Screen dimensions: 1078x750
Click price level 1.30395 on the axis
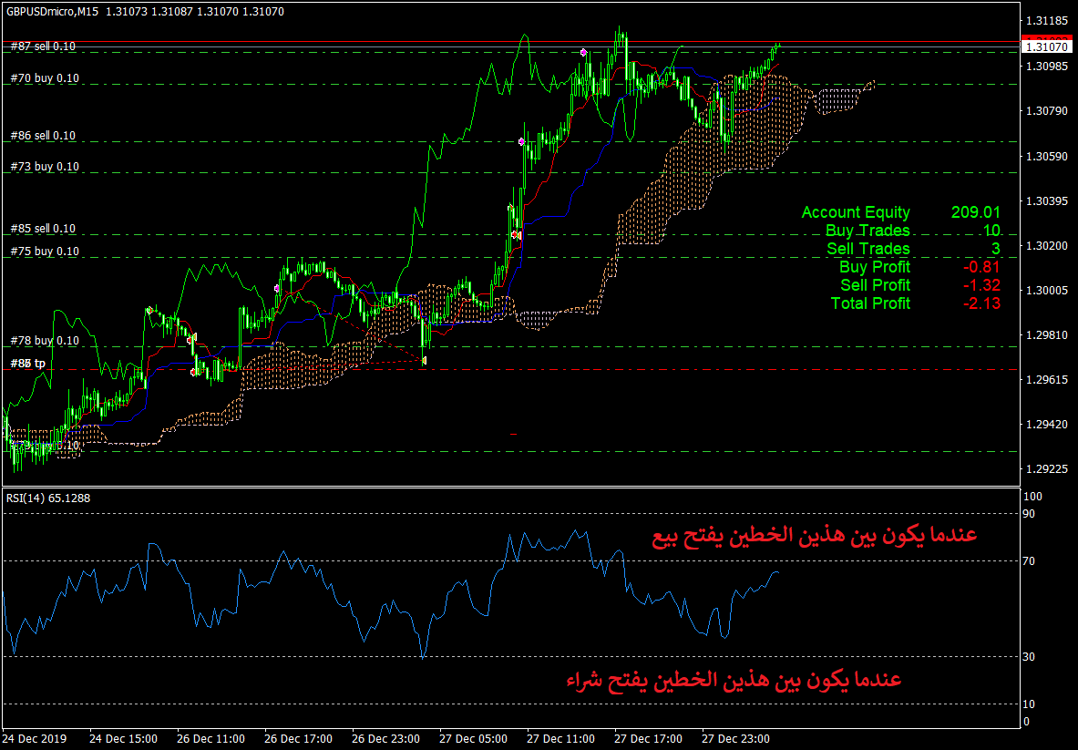[1046, 200]
